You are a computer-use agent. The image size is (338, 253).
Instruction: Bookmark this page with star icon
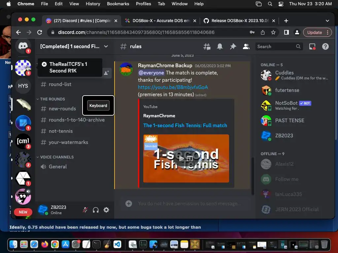click(273, 32)
